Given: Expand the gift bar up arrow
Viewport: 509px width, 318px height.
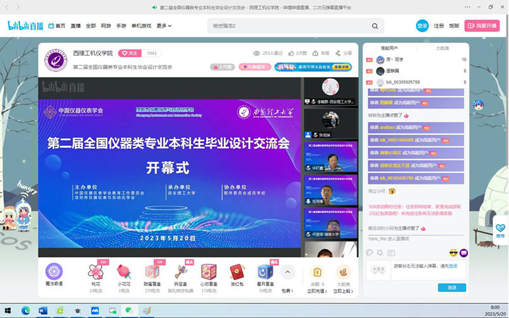Looking at the screenshot, I should pyautogui.click(x=288, y=272).
